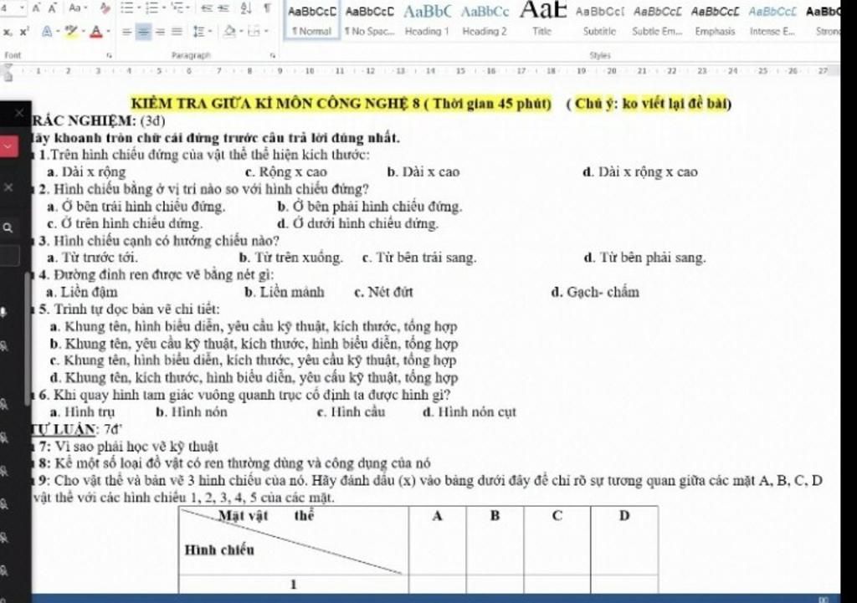Open the Change Case dropdown

tap(79, 8)
